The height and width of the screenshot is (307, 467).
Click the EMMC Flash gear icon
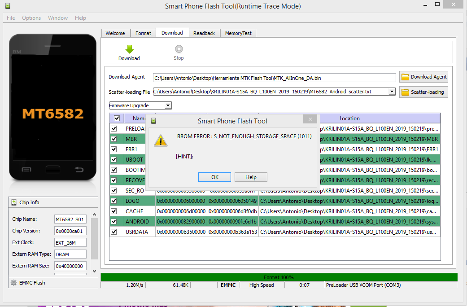(14, 283)
